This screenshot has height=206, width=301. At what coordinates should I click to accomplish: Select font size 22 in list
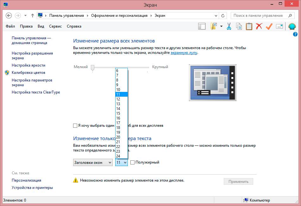pyautogui.click(x=121, y=147)
